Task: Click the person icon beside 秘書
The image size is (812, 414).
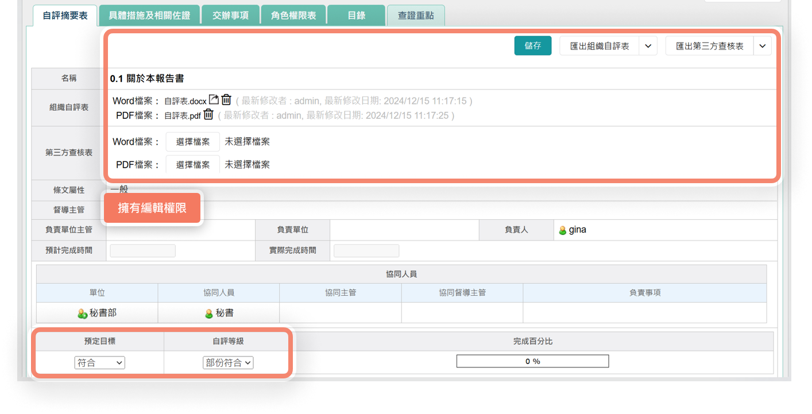Action: (209, 314)
